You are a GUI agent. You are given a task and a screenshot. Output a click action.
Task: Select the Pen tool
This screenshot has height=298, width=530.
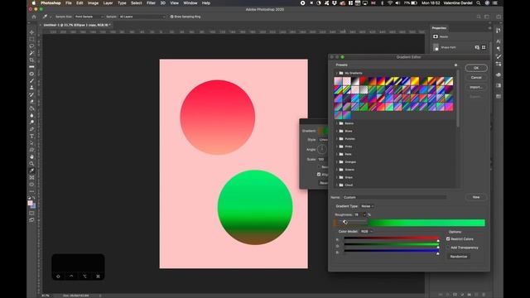[31, 129]
